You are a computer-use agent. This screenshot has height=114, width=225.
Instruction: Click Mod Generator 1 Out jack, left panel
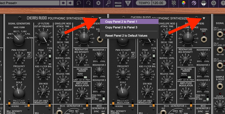click(59, 112)
